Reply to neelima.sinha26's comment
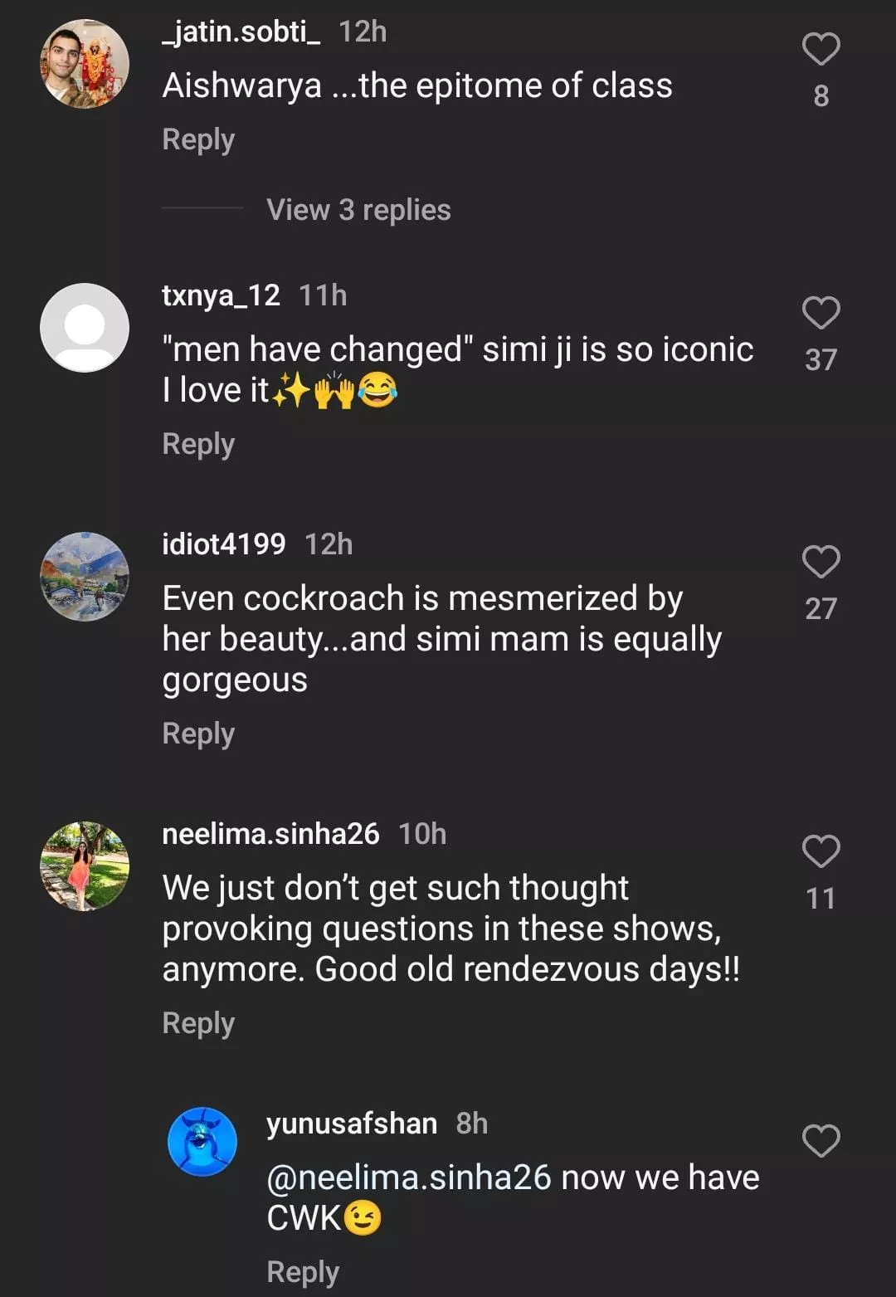896x1297 pixels. pyautogui.click(x=198, y=1023)
